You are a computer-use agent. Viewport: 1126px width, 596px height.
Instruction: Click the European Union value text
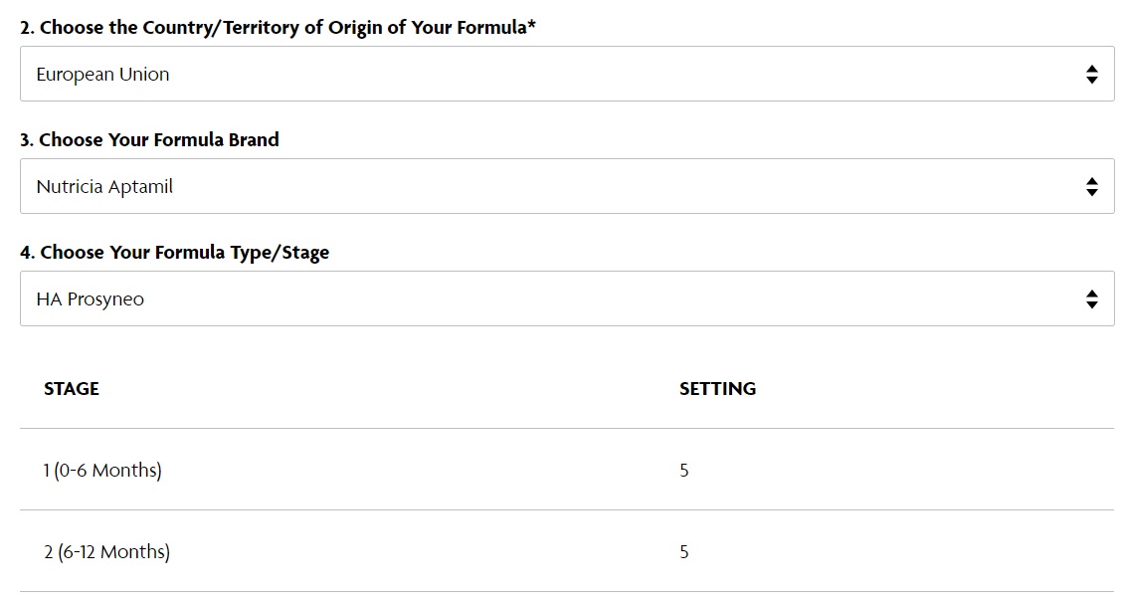(x=102, y=74)
